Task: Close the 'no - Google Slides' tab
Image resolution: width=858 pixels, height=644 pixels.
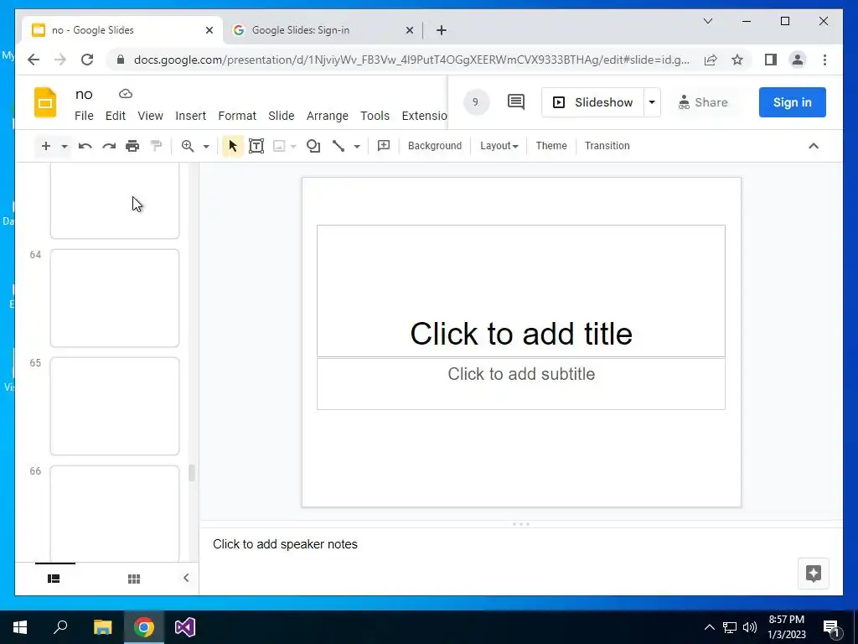Action: coord(209,30)
